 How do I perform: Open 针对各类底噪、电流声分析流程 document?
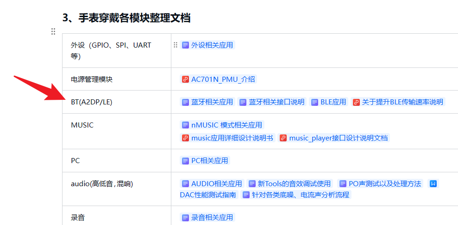click(301, 195)
